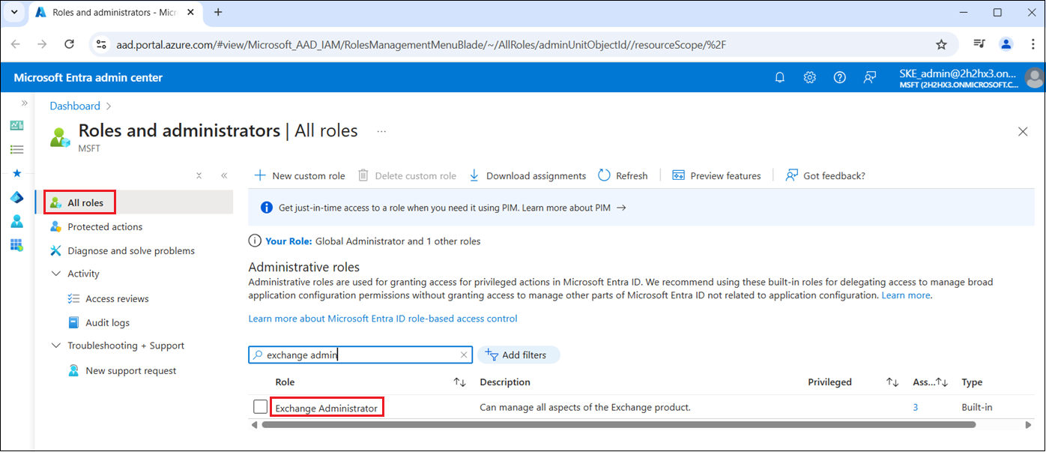Click New custom role button

click(300, 175)
